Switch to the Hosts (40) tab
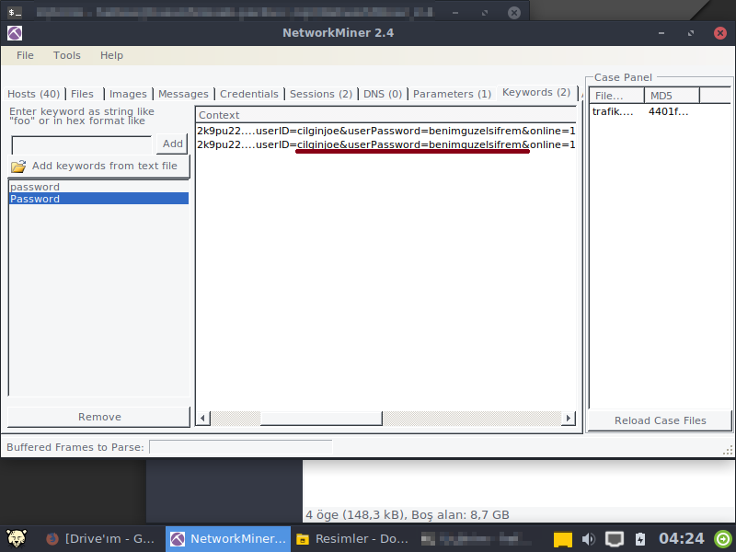Viewport: 736px width, 552px height. [34, 94]
